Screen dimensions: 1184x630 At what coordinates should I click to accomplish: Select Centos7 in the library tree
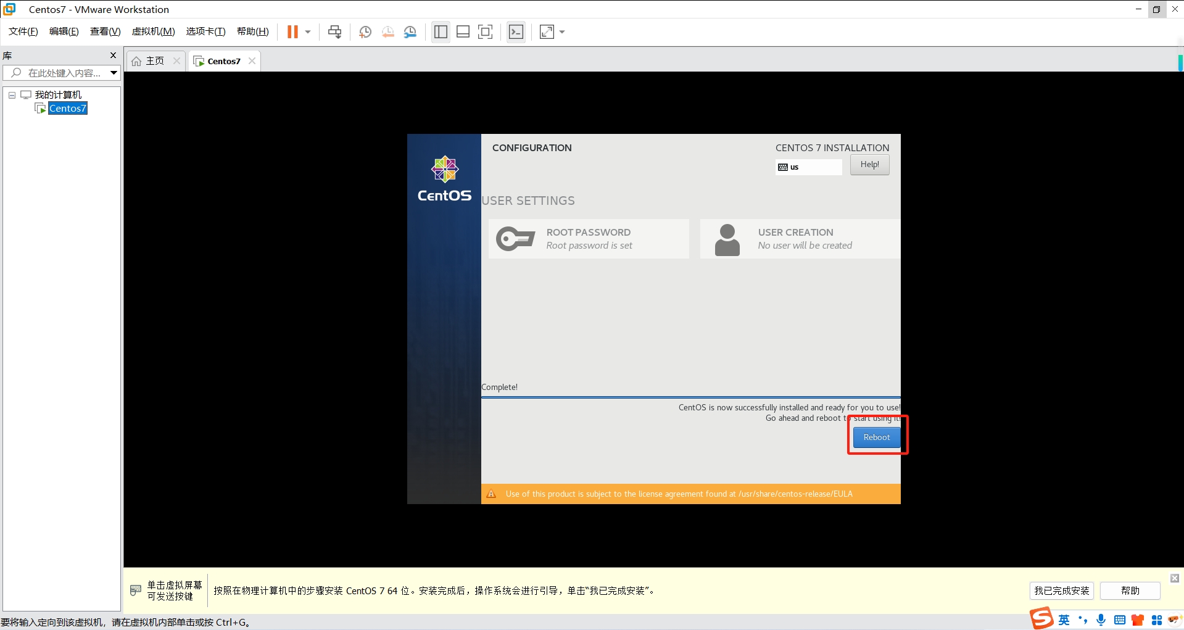[68, 109]
